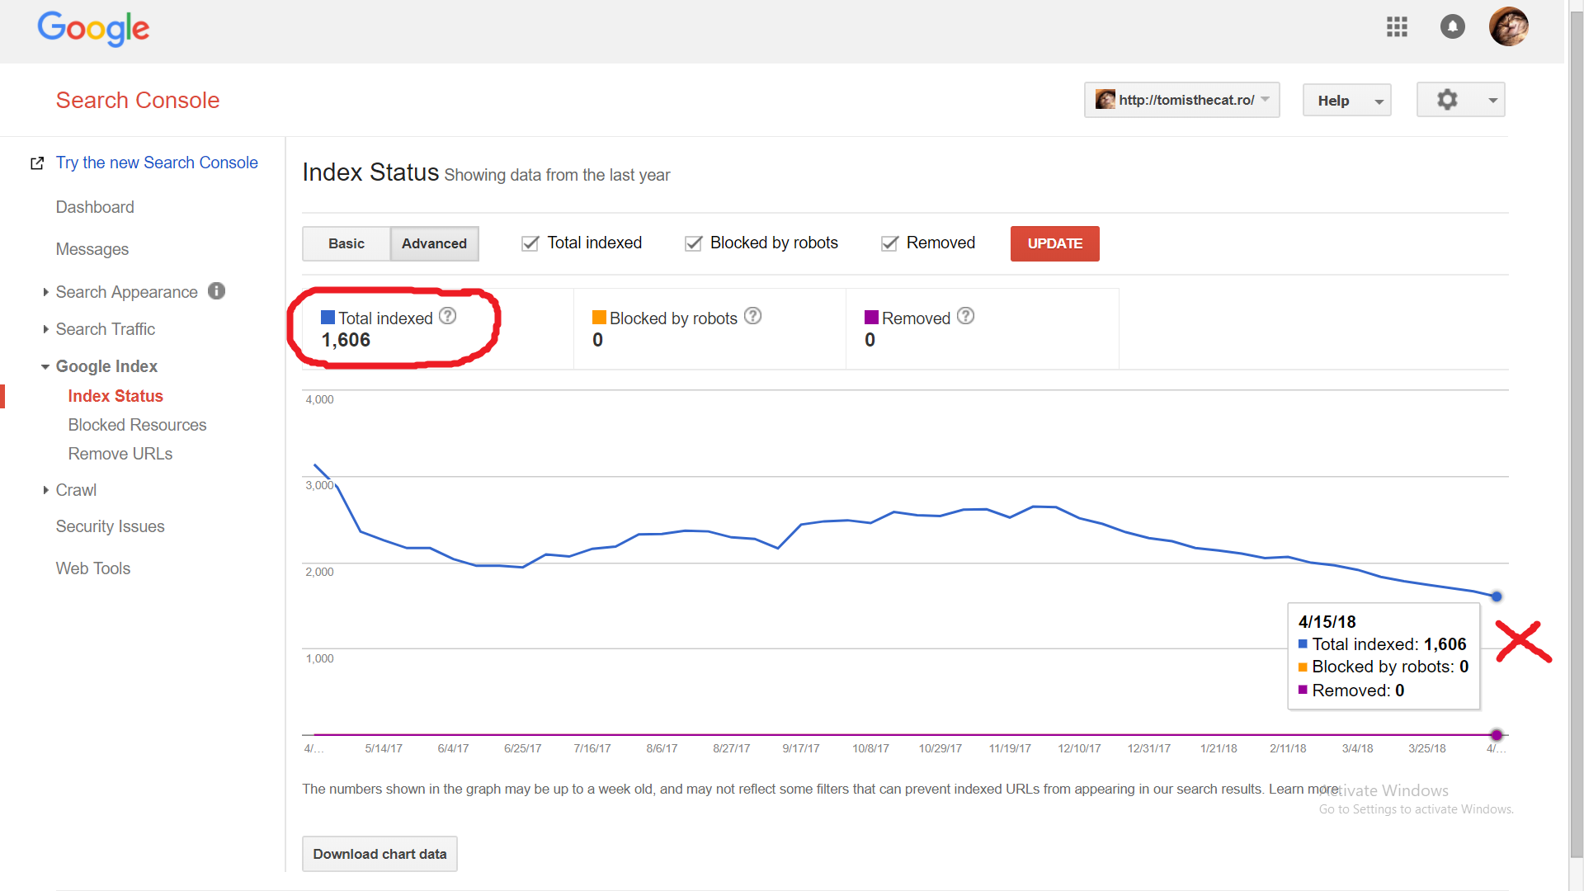The image size is (1584, 891).
Task: Click the 12/31/17 axis date label
Action: (x=1148, y=748)
